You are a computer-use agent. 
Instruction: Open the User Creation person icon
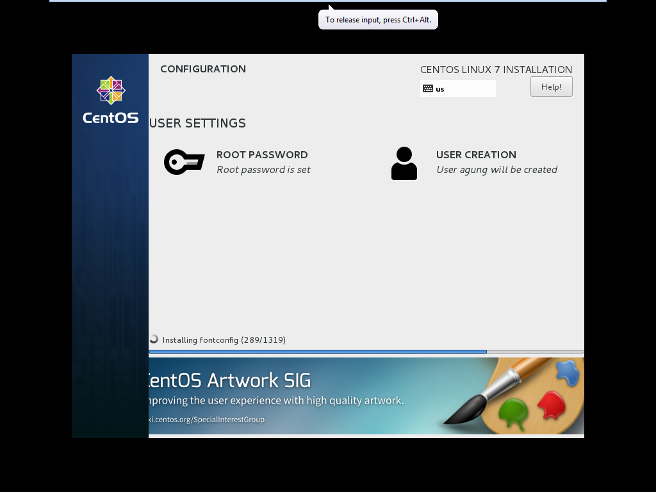click(404, 163)
